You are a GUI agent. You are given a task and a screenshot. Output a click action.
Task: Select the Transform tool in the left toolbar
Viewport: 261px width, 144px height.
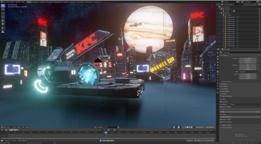pos(3,24)
